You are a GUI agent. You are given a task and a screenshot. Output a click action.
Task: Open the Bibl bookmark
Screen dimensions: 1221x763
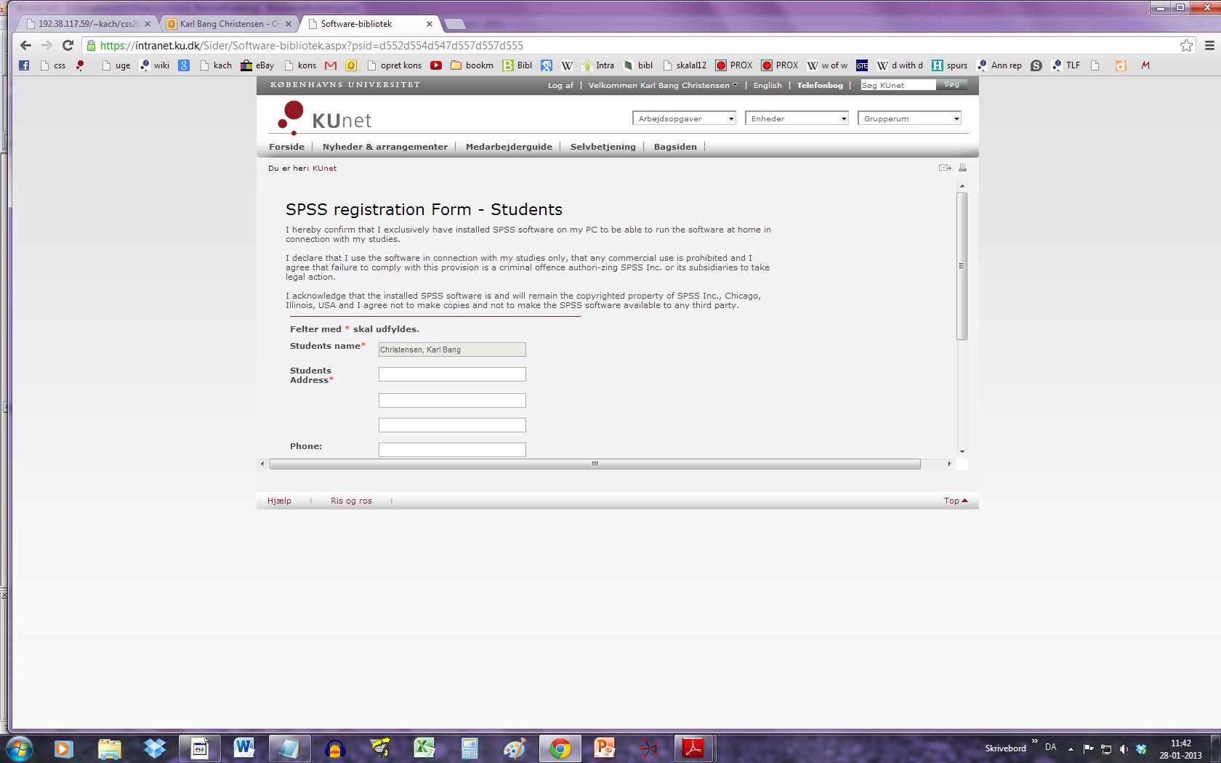517,65
